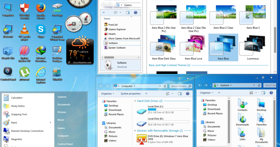Toggle preview pane in Sadeem window
This screenshot has width=280, height=147.
(263, 93)
